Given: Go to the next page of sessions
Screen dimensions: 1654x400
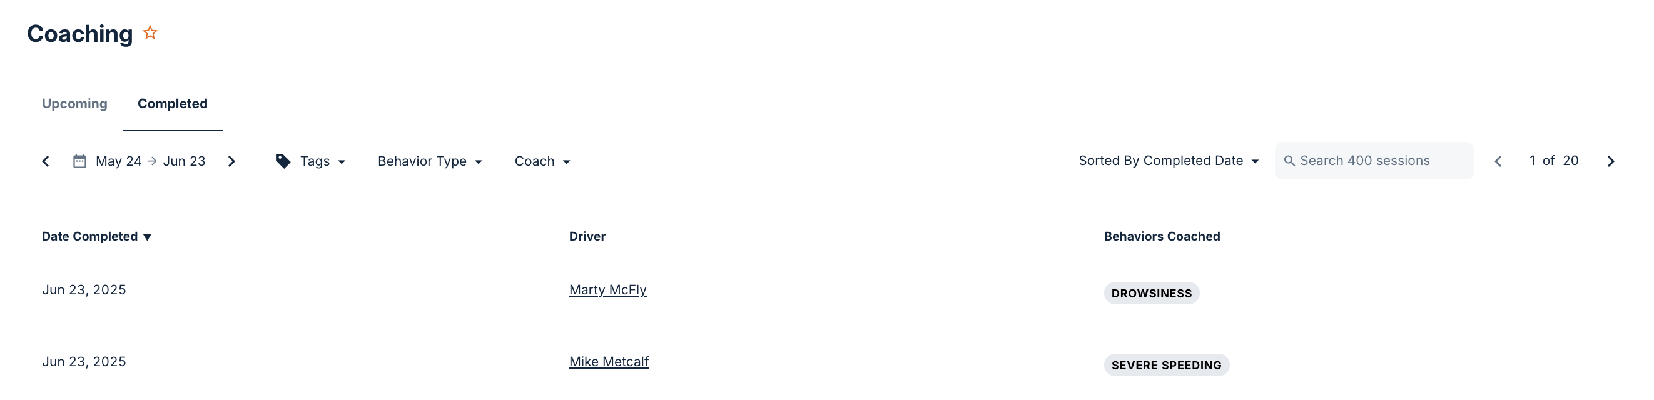Looking at the screenshot, I should point(1611,161).
